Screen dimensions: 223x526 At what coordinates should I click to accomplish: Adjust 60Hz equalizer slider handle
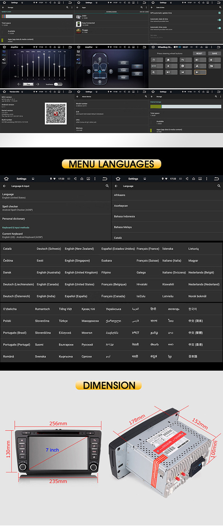(x=22, y=66)
